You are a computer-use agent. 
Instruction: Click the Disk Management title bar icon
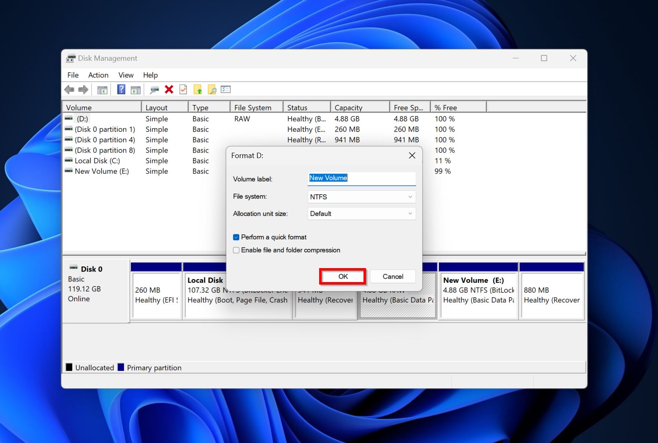pos(71,58)
